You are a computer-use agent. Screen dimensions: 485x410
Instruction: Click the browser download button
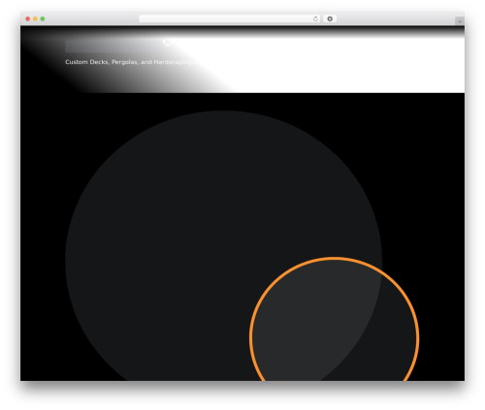coord(330,19)
